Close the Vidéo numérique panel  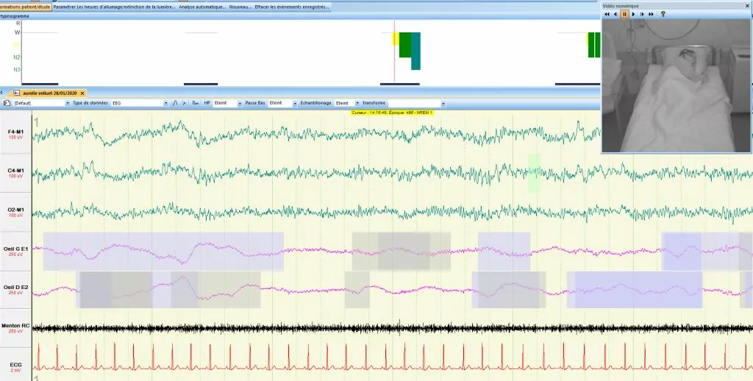(x=746, y=5)
